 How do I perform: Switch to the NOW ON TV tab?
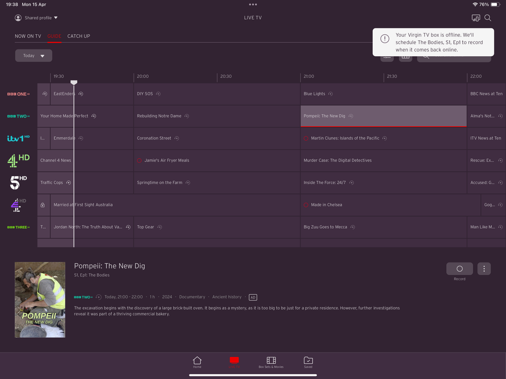(x=28, y=36)
